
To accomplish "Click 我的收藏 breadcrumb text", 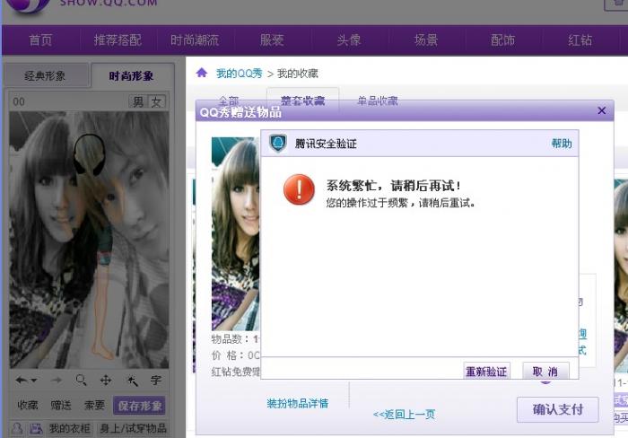I will [x=298, y=74].
